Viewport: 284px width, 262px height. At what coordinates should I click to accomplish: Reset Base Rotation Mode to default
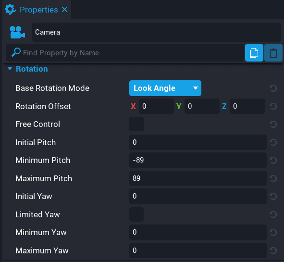click(273, 88)
